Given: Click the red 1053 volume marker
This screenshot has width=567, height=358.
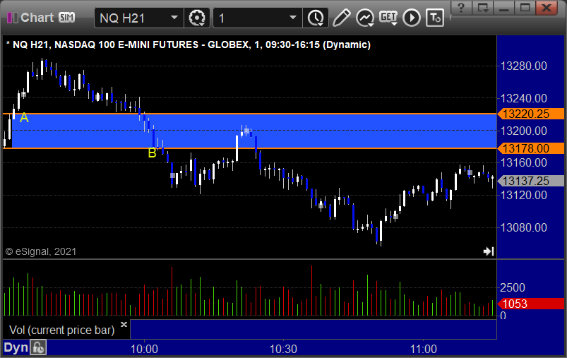Looking at the screenshot, I should tap(531, 304).
